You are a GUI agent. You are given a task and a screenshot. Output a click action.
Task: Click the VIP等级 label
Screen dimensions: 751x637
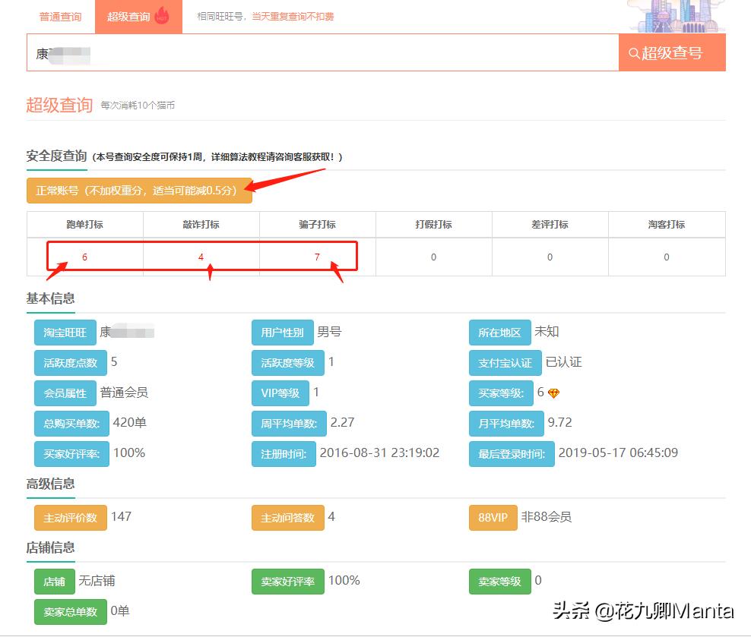(280, 393)
